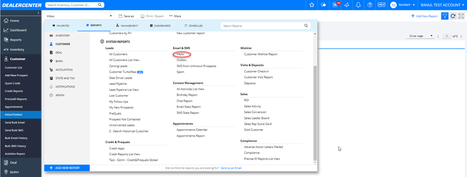The width and height of the screenshot is (467, 177).
Task: Click the blue filter funnel icon
Action: click(445, 16)
